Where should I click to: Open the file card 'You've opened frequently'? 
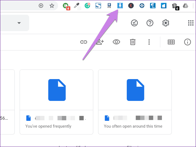click(x=56, y=102)
